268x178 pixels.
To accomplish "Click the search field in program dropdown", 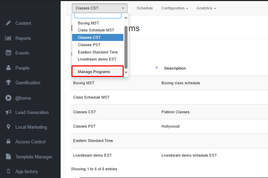I will (x=98, y=16).
